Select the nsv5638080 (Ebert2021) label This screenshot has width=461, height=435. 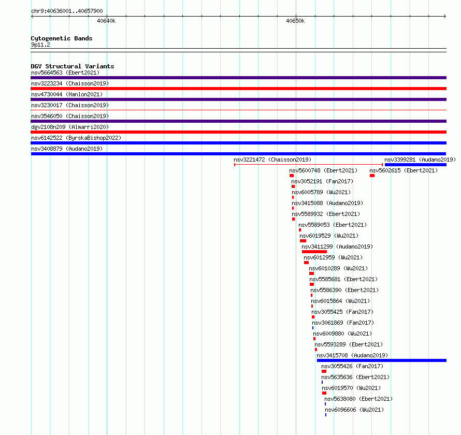click(x=358, y=399)
